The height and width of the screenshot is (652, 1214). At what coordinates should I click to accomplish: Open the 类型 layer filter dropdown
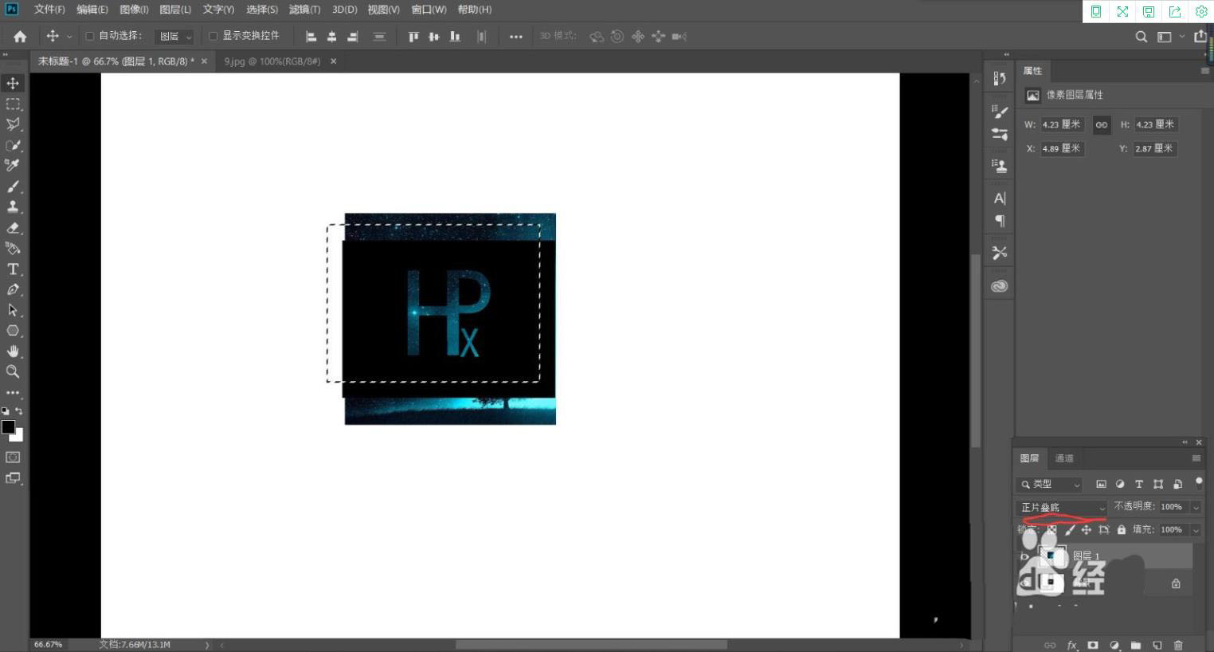click(1050, 484)
